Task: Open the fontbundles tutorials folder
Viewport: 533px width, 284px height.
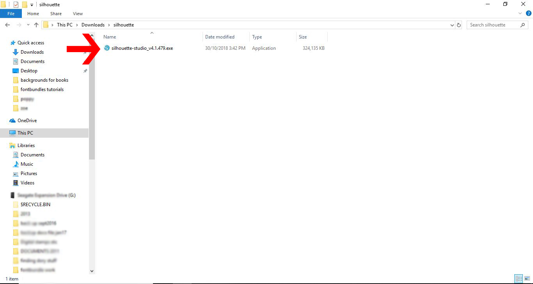Action: pos(42,89)
